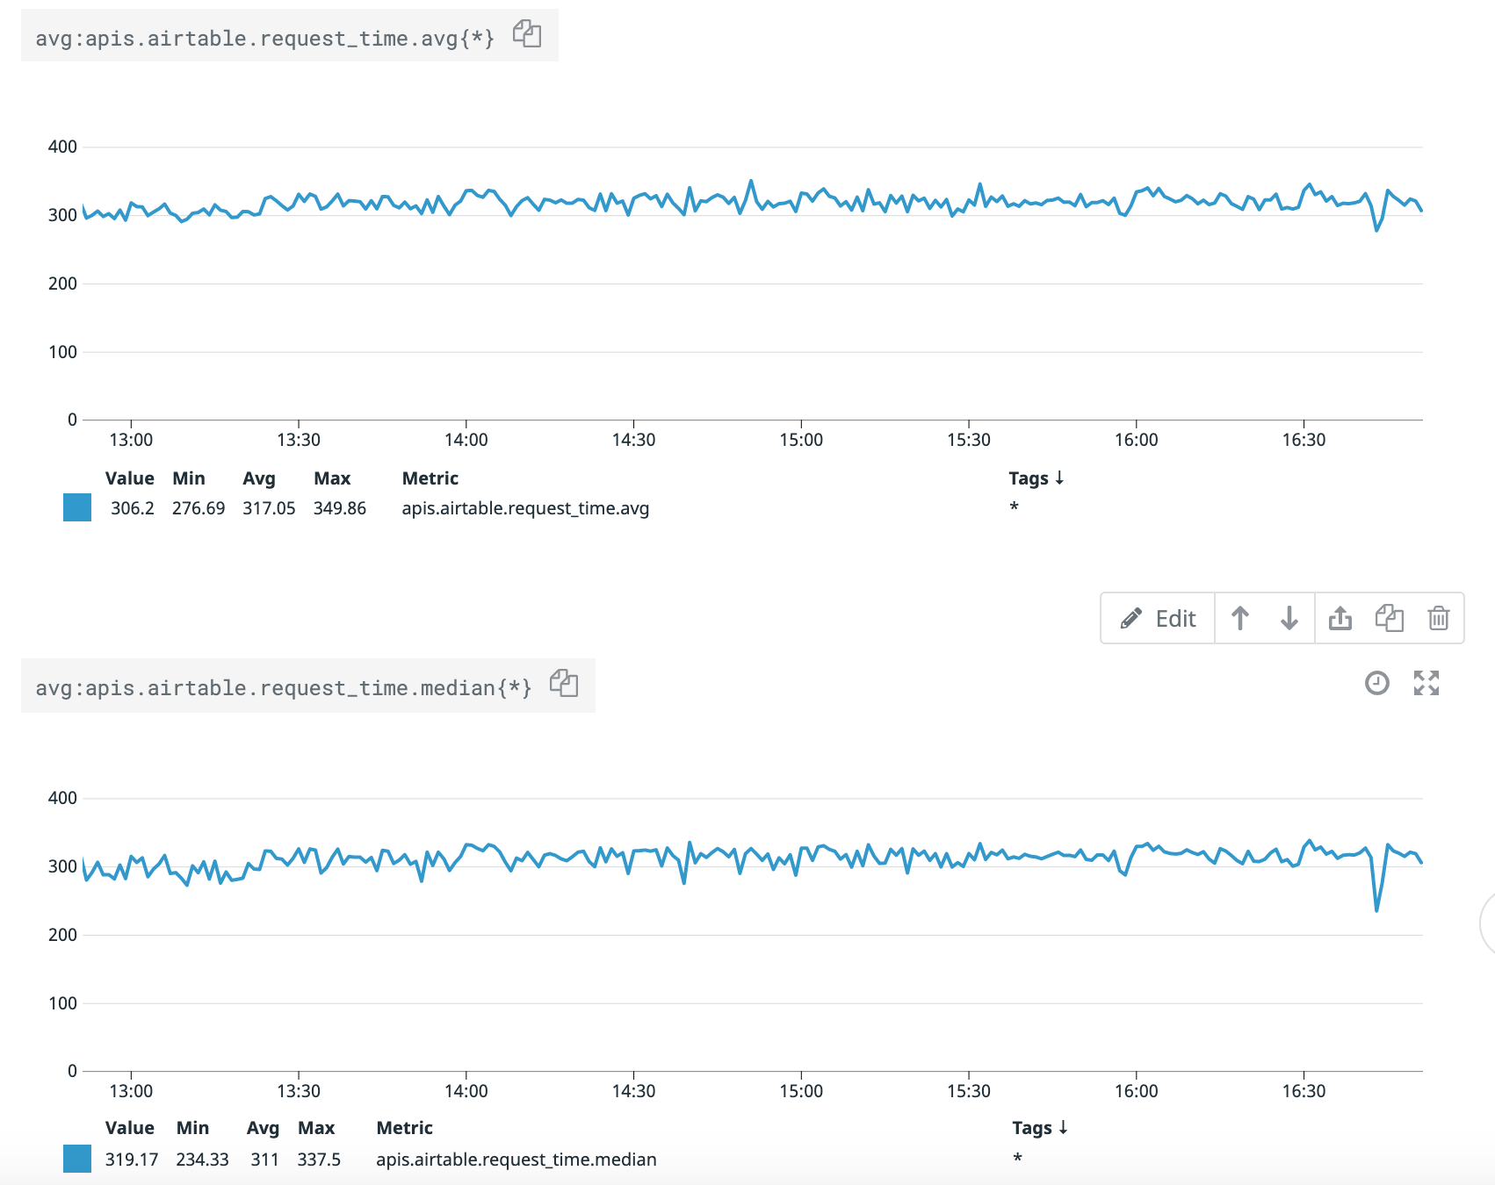Open the apis.airtable.request_time.avg metric name
This screenshot has width=1495, height=1185.
525,508
